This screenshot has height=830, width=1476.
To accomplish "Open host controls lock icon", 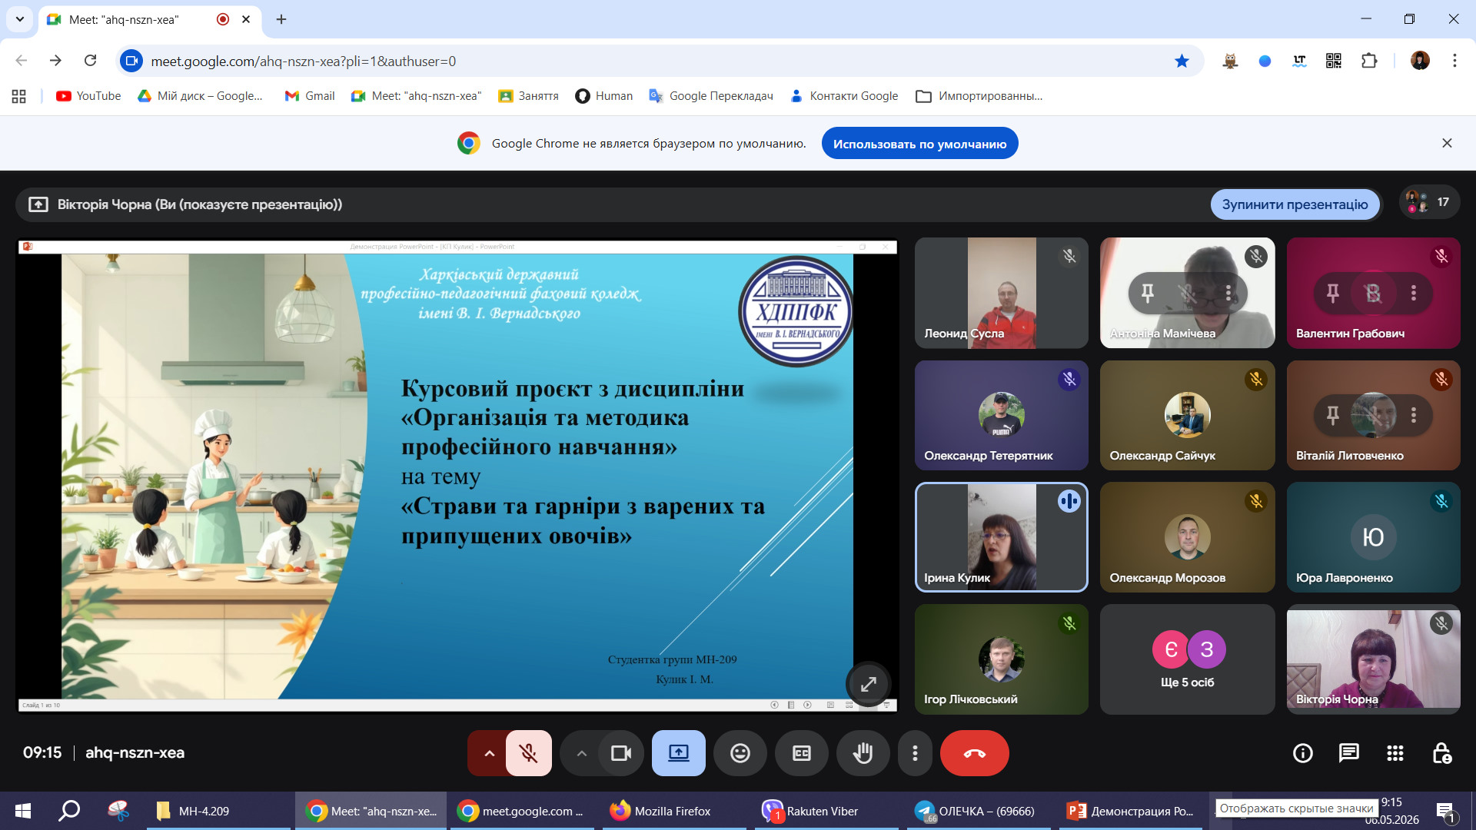I will [x=1441, y=753].
